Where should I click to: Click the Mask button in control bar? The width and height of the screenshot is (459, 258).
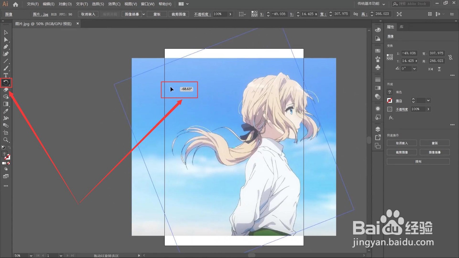[157, 14]
